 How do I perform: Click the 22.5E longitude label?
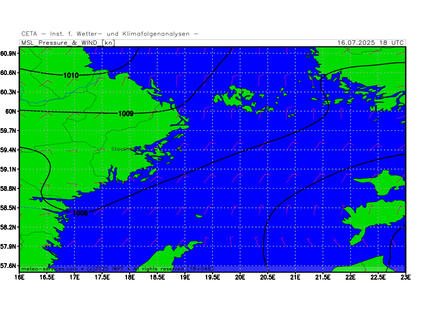(378, 277)
